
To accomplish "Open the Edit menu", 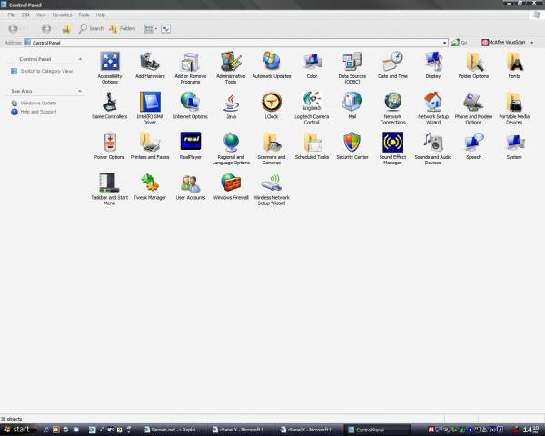I will point(25,15).
